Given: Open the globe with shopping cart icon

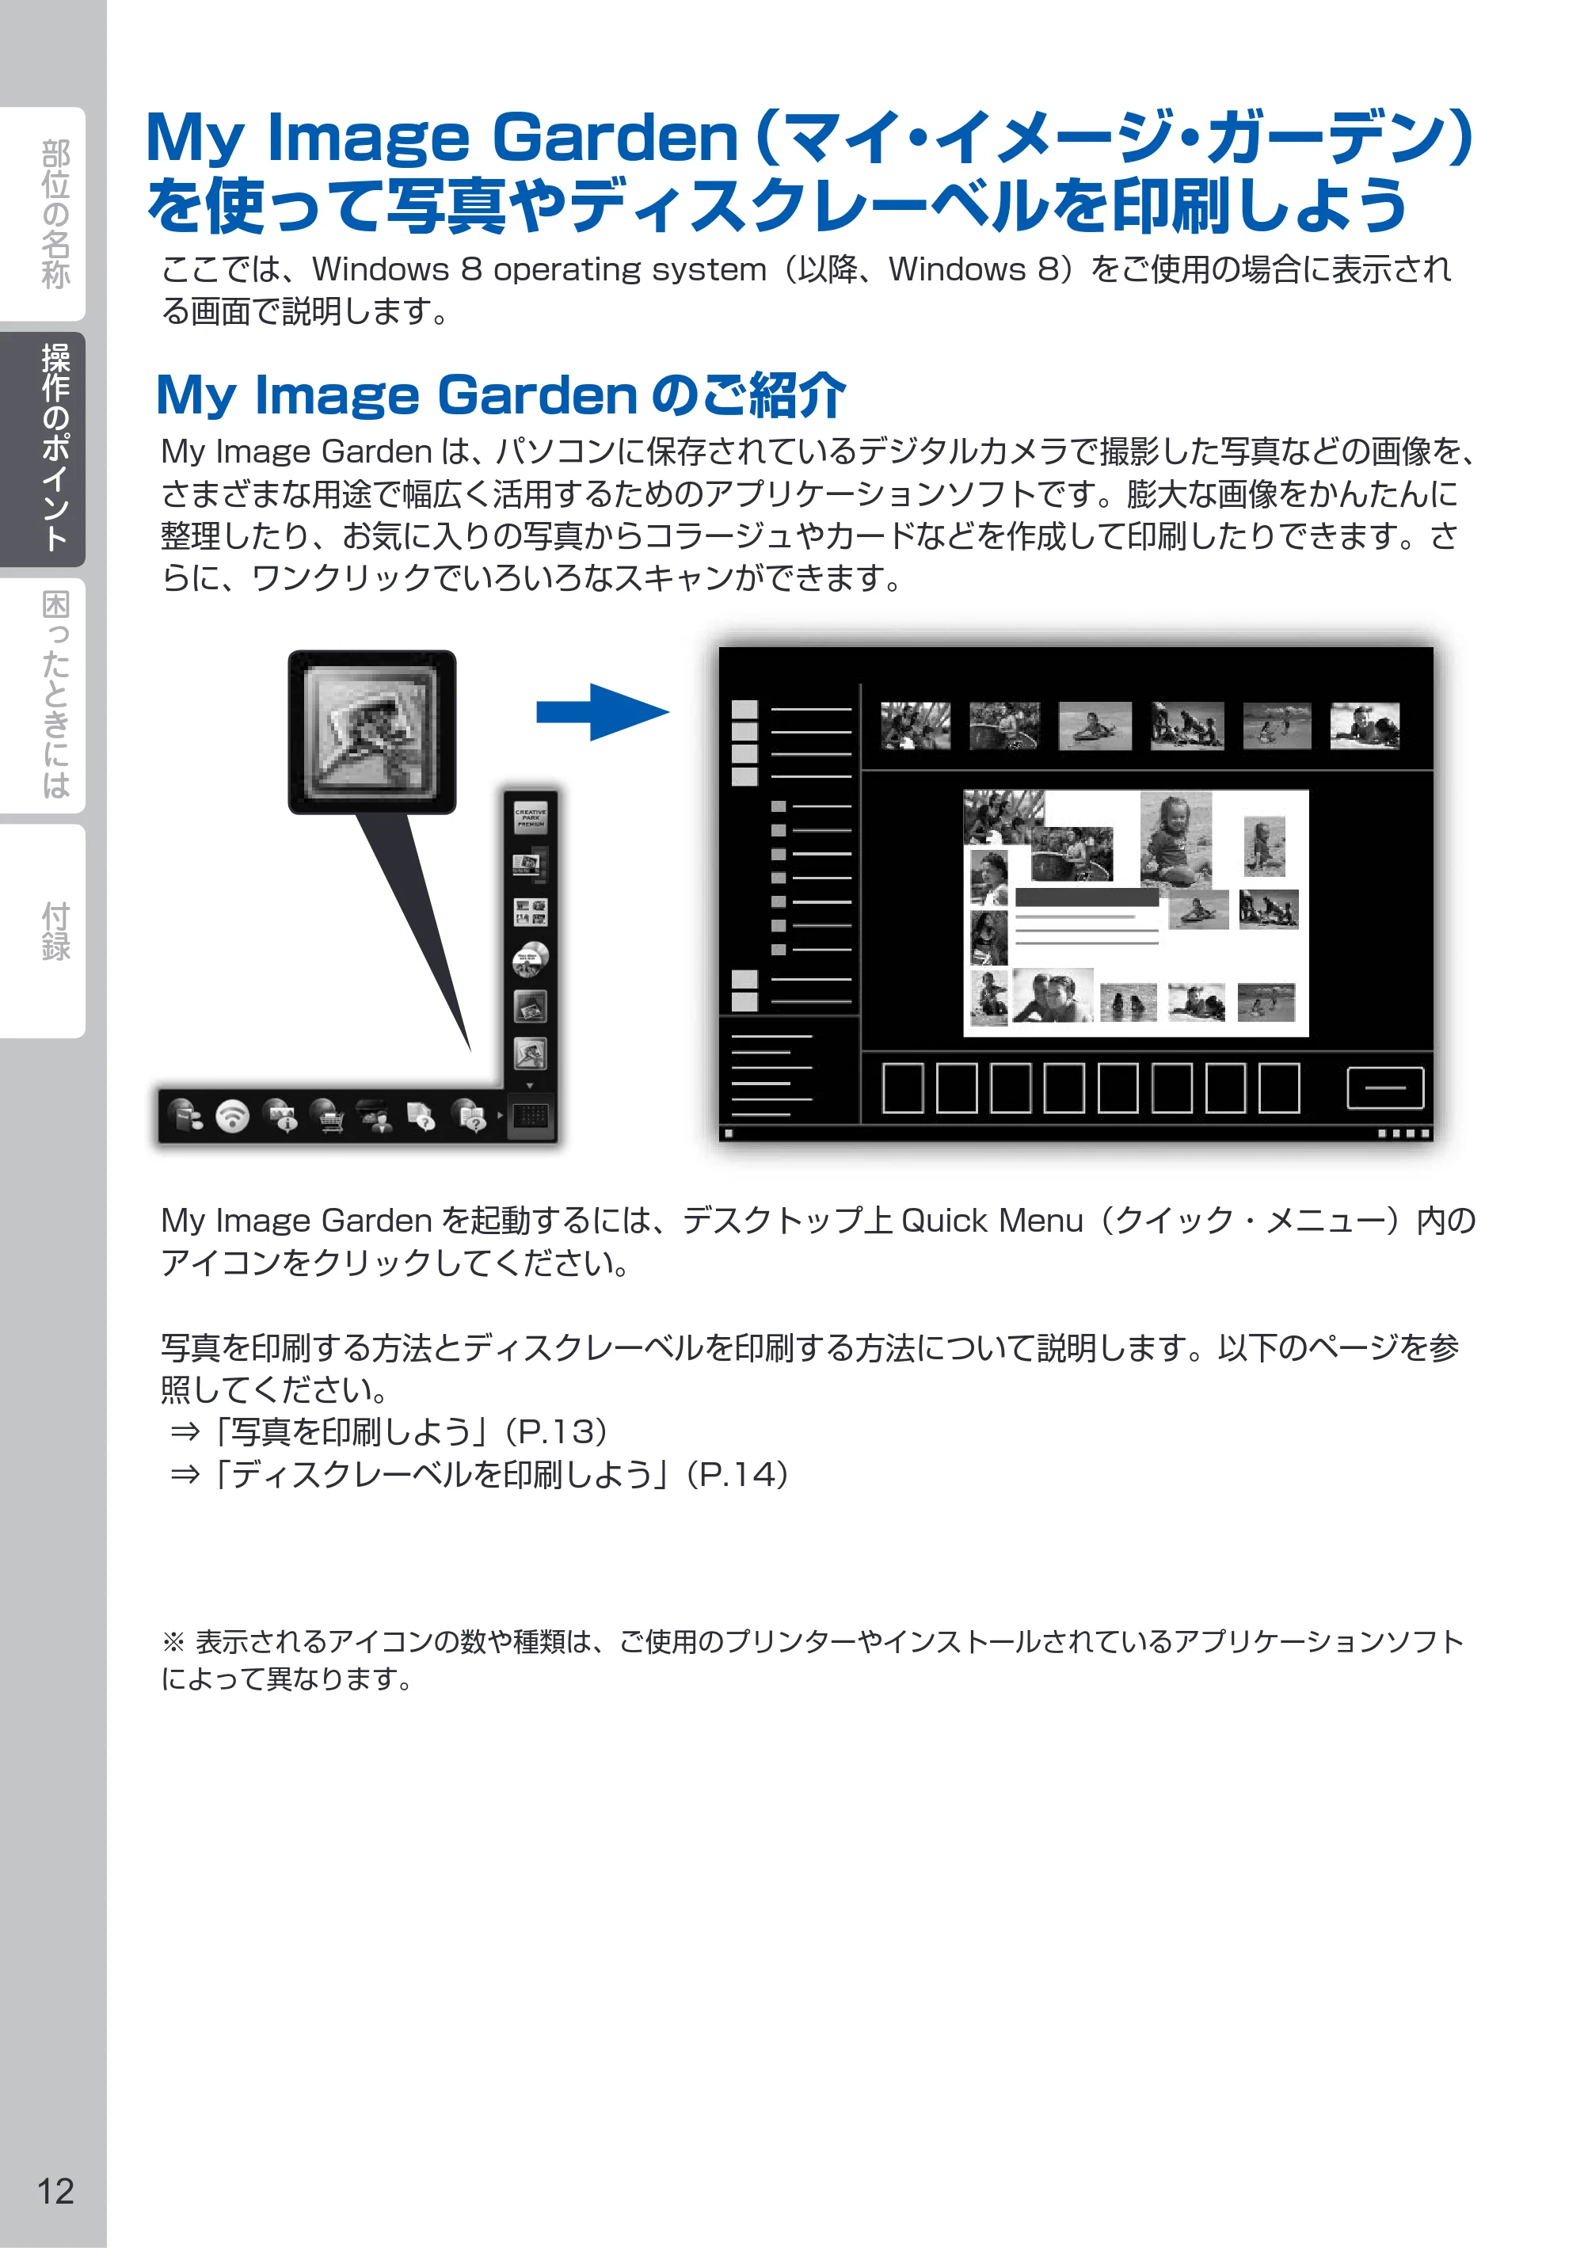Looking at the screenshot, I should pos(327,1116).
